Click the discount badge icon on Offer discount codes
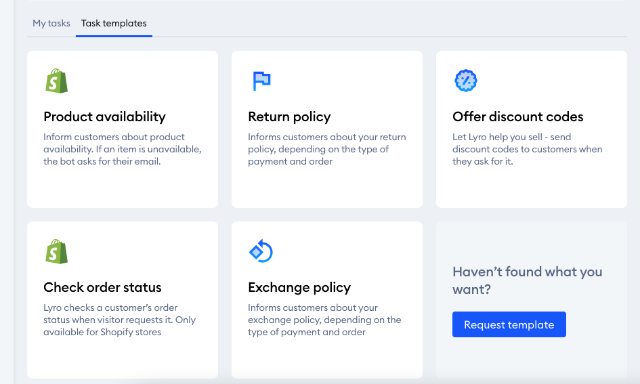 [466, 81]
